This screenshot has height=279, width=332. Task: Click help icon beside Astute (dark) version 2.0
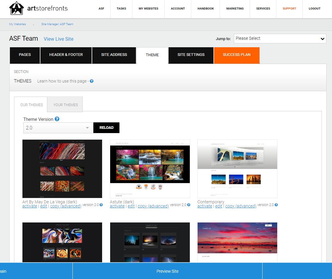[188, 205]
